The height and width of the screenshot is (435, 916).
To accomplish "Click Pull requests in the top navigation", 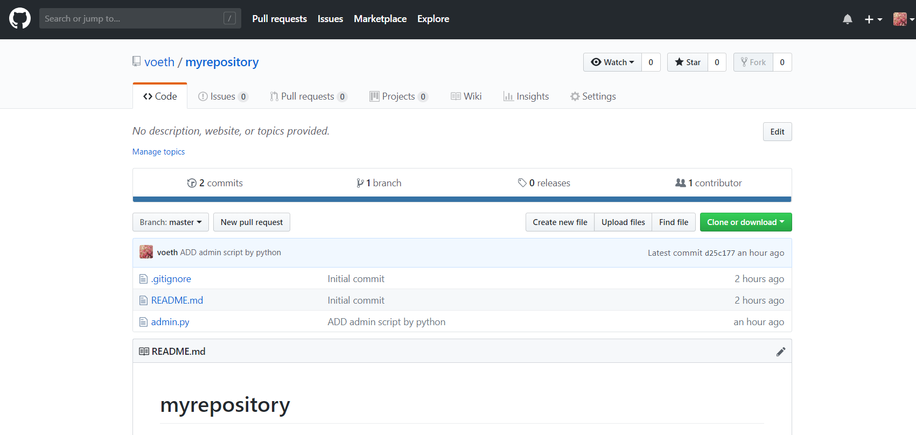I will click(279, 19).
